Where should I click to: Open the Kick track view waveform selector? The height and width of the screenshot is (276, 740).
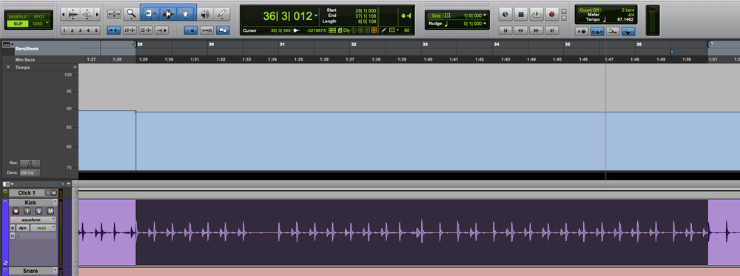tap(33, 219)
